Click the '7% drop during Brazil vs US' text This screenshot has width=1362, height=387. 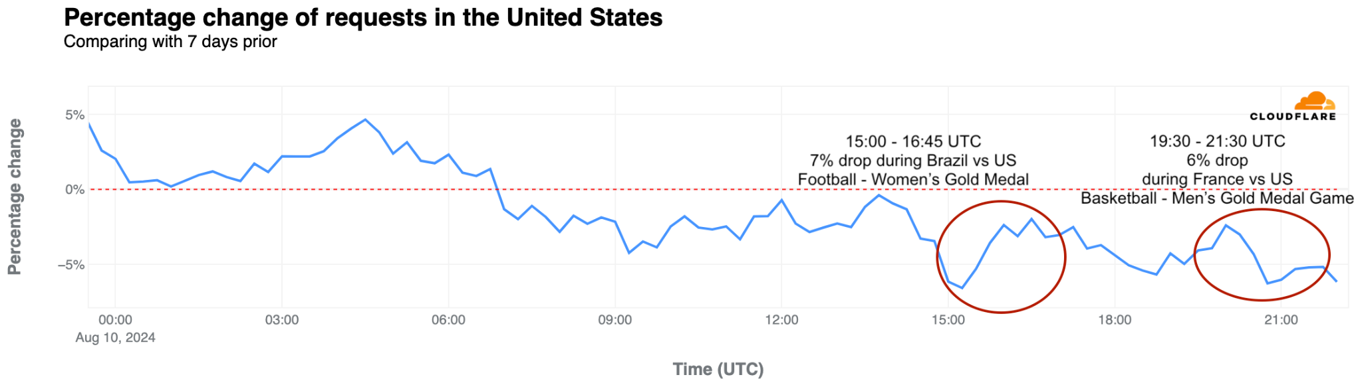pos(913,161)
